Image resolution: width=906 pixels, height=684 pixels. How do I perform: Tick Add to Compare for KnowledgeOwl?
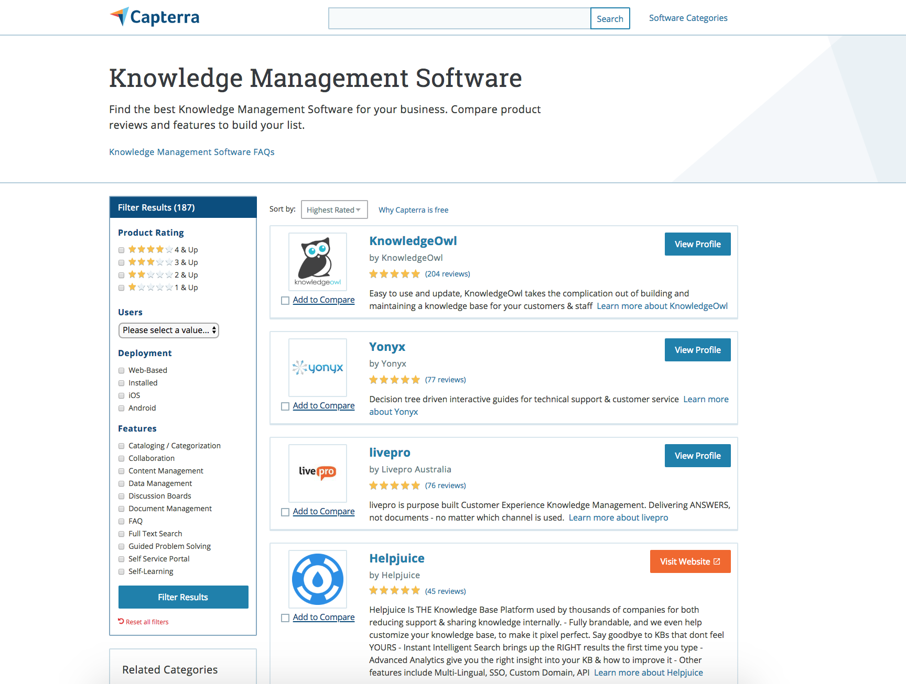coord(285,301)
